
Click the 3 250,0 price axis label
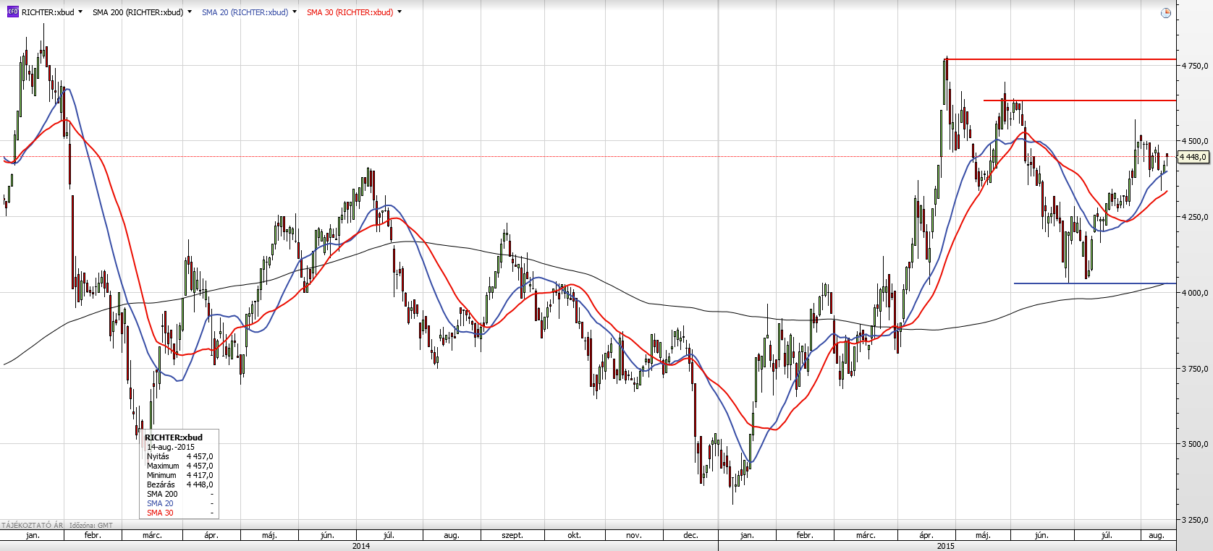(x=1195, y=520)
